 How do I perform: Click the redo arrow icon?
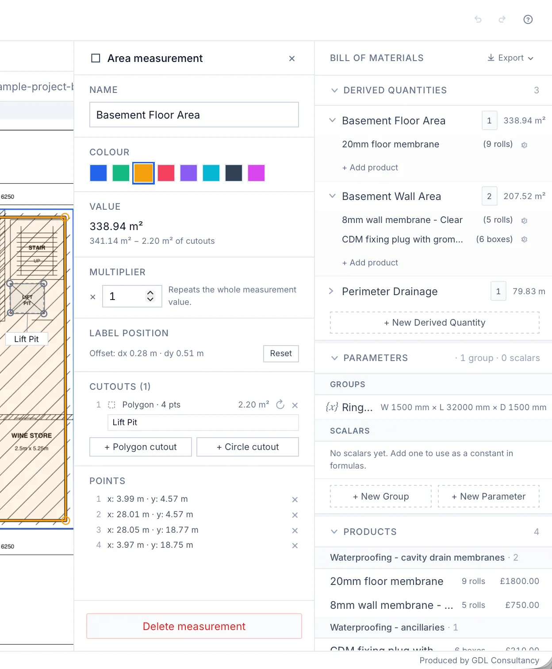[502, 19]
